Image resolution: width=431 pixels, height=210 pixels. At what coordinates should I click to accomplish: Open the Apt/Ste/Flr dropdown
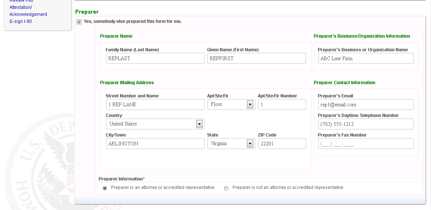250,105
